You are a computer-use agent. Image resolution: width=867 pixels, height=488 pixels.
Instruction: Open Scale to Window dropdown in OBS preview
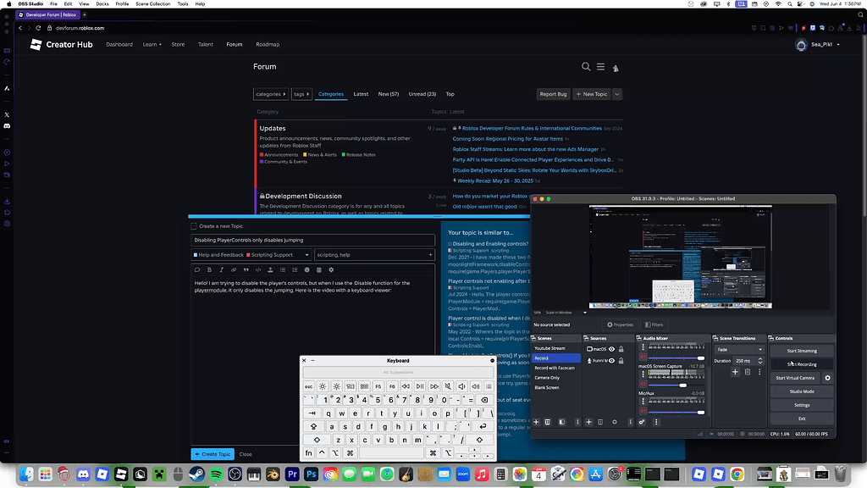pos(566,313)
